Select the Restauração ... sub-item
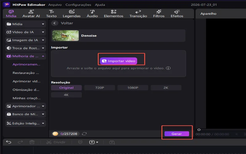The height and width of the screenshot is (154, 246). point(26,73)
